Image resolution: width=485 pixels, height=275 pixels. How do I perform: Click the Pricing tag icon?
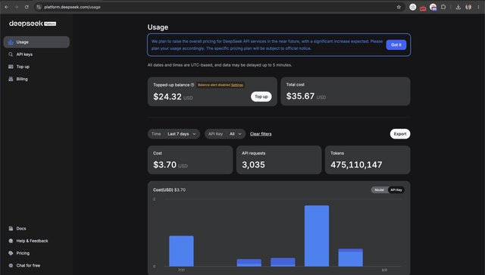[x=11, y=253]
